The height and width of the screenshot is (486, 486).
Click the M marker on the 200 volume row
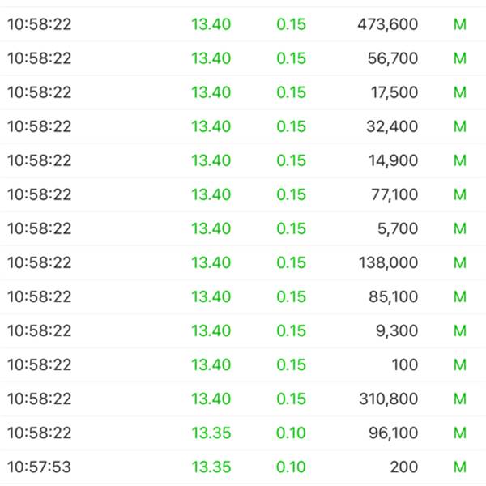[460, 467]
